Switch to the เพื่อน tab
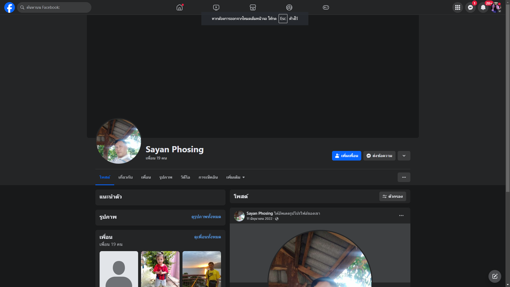The width and height of the screenshot is (510, 287). coord(146,177)
